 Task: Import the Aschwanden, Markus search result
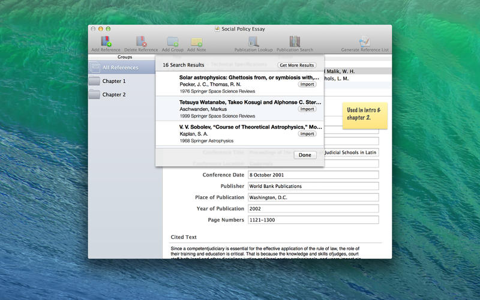coord(307,109)
